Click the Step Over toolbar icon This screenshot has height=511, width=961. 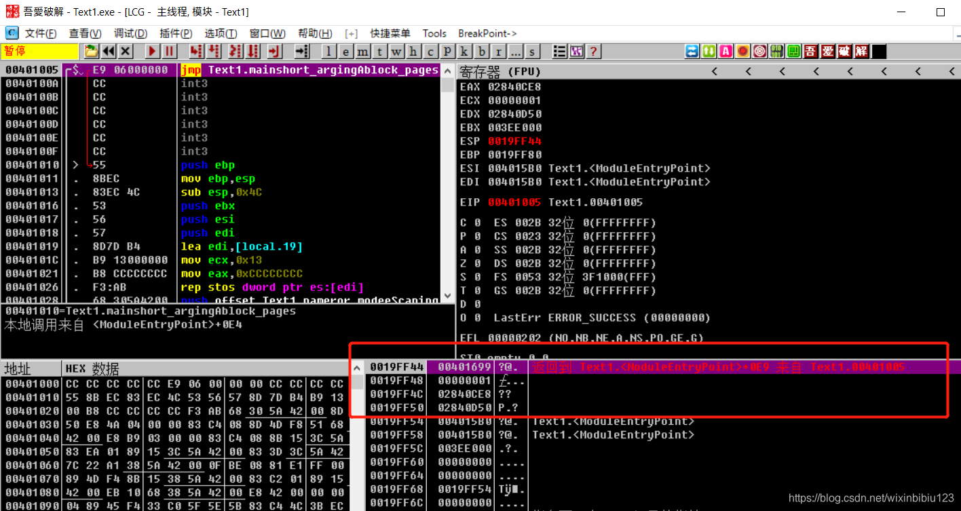(214, 52)
